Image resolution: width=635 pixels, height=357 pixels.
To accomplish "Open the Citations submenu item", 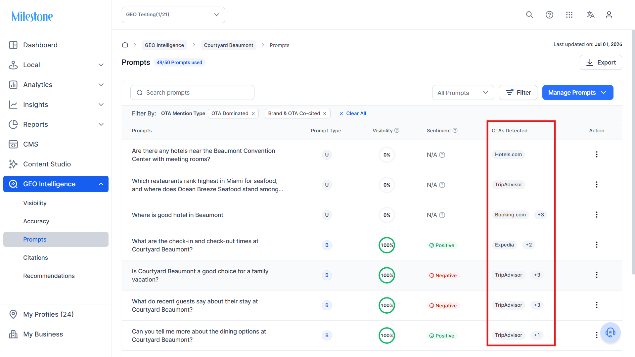I will pos(35,257).
